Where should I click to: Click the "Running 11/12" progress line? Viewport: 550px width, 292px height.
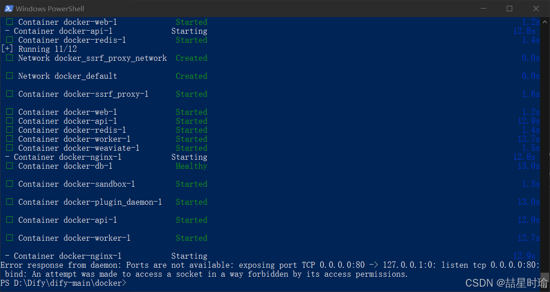pyautogui.click(x=40, y=49)
